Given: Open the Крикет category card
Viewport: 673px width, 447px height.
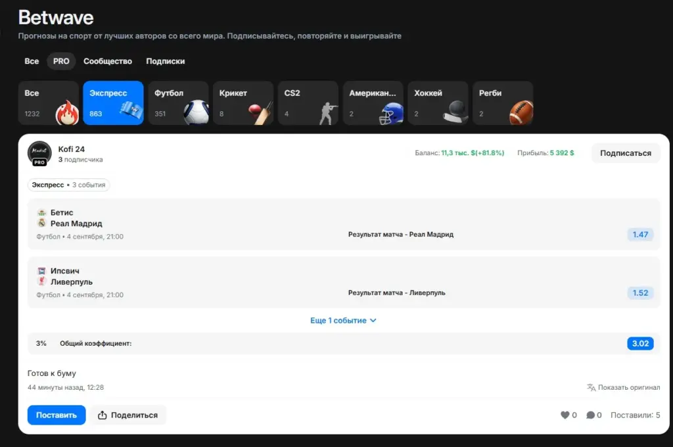Looking at the screenshot, I should [x=243, y=103].
